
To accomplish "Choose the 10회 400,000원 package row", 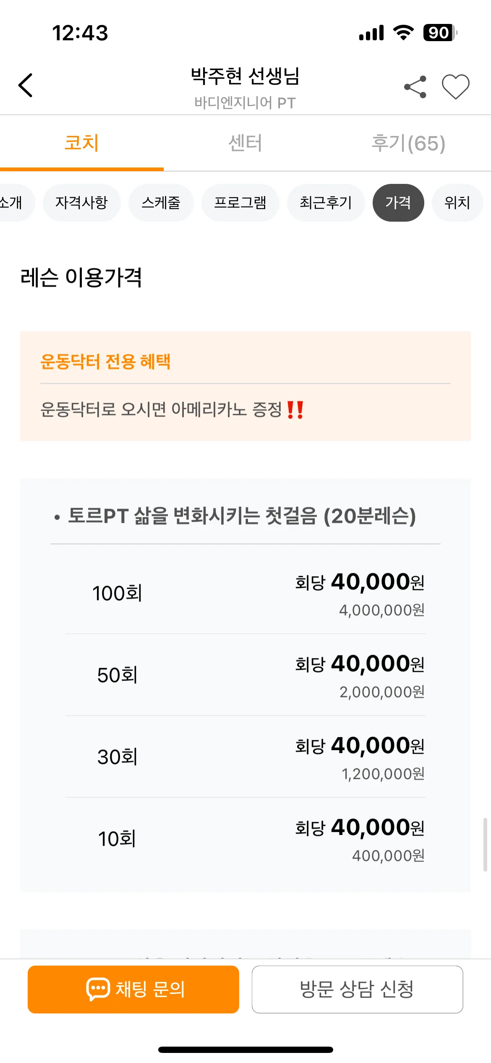I will (245, 839).
